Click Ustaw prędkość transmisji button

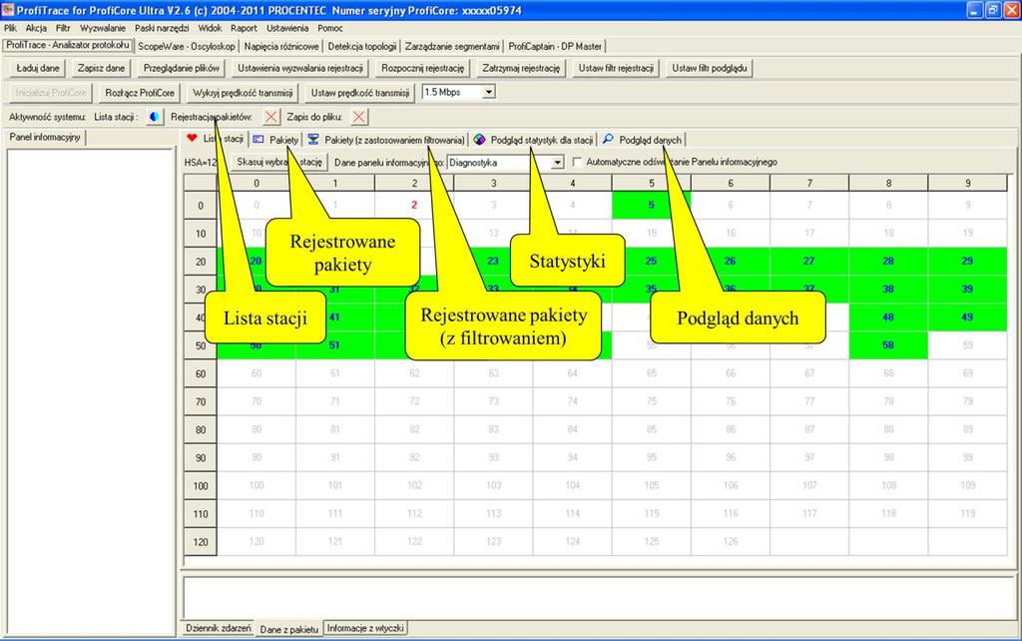click(x=359, y=93)
